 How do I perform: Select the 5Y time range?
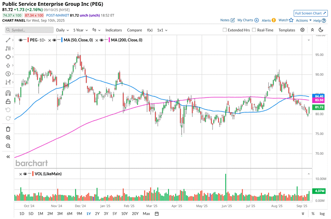[x=114, y=214]
